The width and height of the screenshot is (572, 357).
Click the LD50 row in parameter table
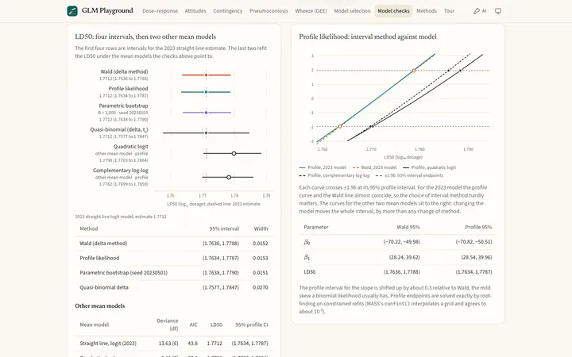(x=398, y=272)
